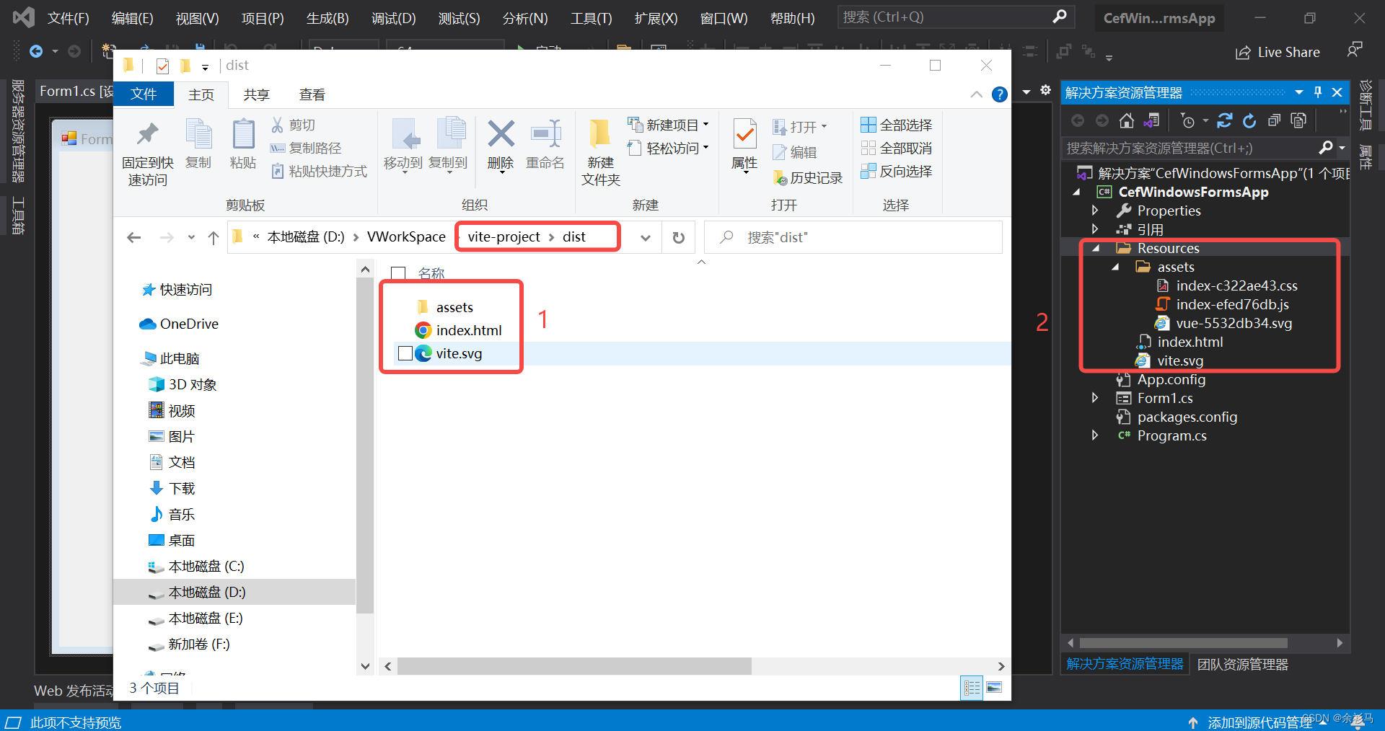Unpin the Solution Explorer panel
1385x731 pixels.
pos(1318,92)
